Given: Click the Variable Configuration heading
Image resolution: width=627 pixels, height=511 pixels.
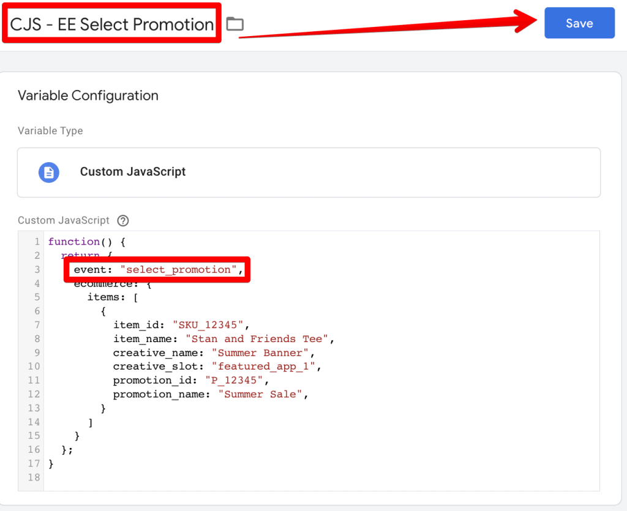Looking at the screenshot, I should click(88, 95).
